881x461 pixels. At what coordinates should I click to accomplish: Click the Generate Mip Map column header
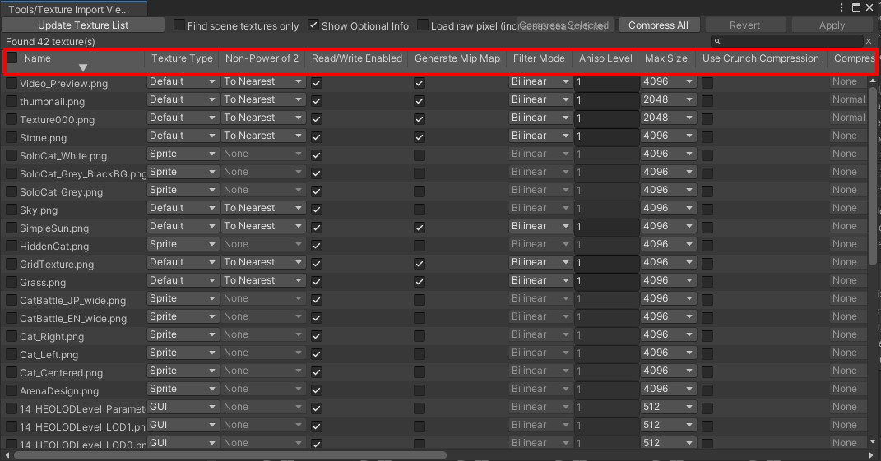pos(457,58)
